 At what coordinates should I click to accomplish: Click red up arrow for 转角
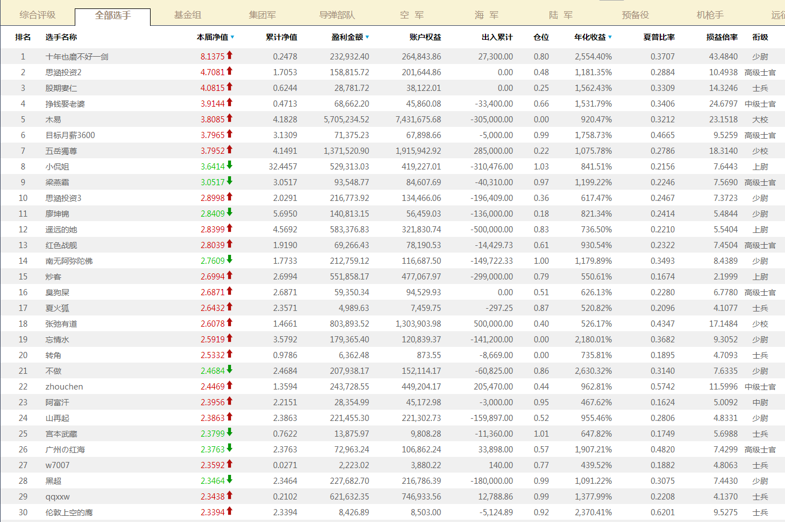(x=230, y=354)
